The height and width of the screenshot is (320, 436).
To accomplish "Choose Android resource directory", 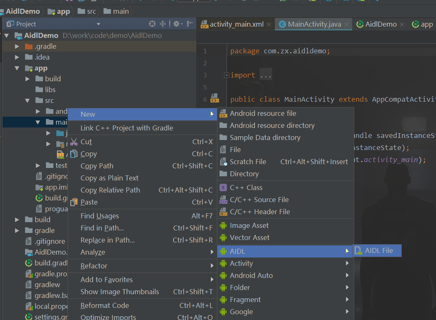I will [285, 125].
